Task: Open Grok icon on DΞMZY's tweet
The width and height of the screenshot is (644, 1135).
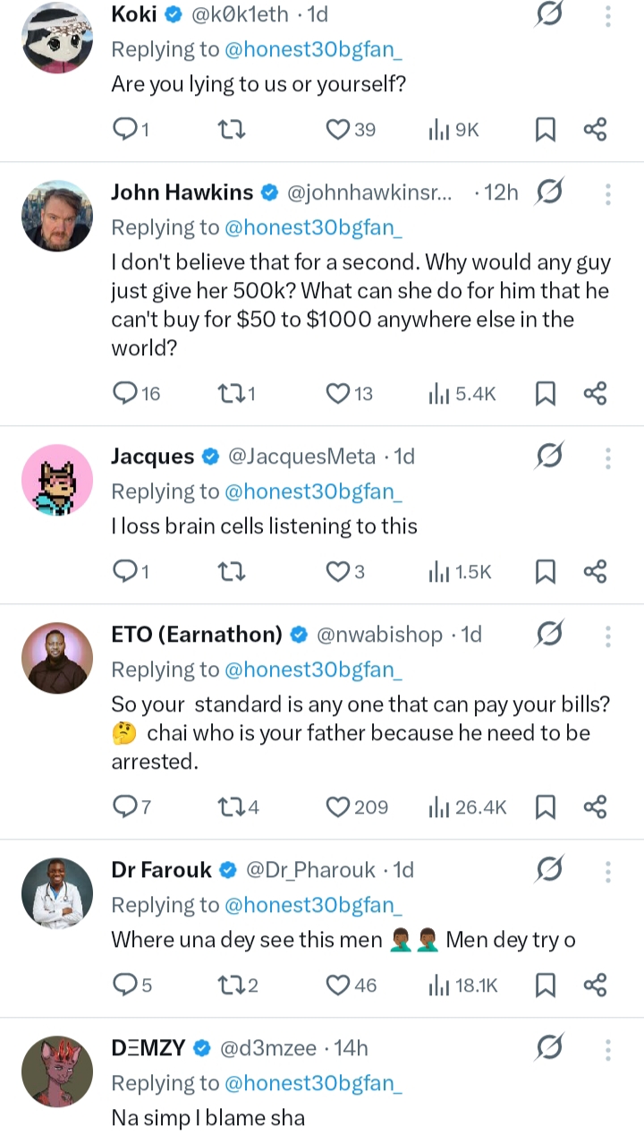Action: coord(548,1048)
